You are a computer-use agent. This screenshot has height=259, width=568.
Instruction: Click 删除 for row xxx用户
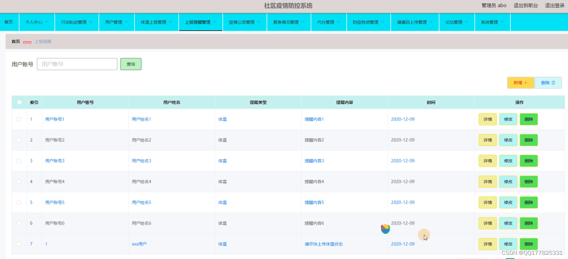pyautogui.click(x=529, y=244)
